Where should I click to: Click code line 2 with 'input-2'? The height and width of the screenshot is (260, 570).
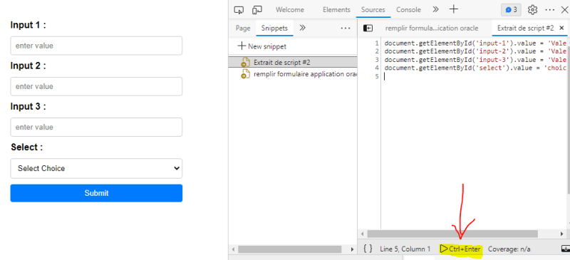(x=475, y=51)
